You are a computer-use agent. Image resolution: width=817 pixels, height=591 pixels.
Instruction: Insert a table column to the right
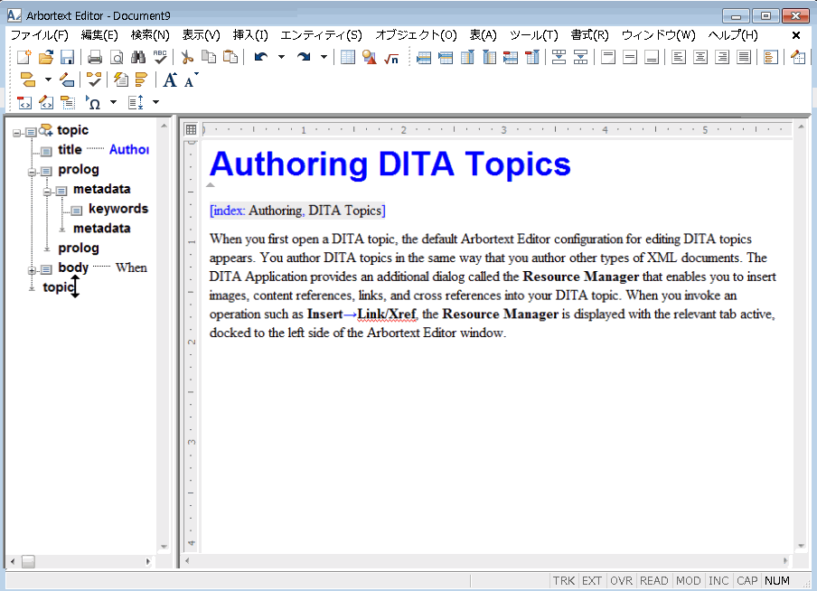(489, 57)
